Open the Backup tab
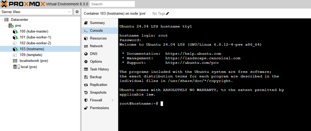Screen dimensions: 311x131 coord(100,77)
